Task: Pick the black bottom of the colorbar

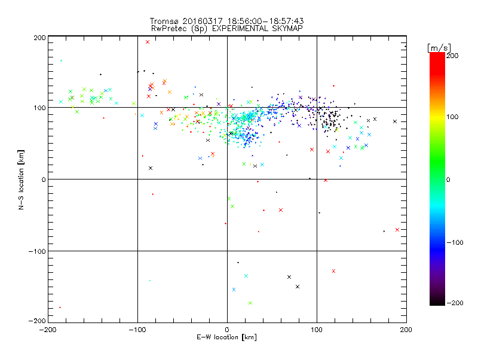Action: [x=437, y=301]
